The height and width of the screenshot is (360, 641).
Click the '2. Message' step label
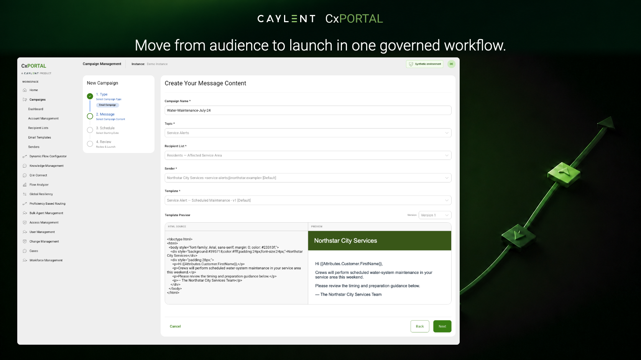coord(105,114)
